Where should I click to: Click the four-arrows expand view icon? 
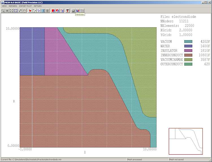[11, 11]
